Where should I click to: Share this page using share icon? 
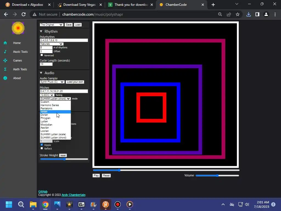(x=229, y=14)
